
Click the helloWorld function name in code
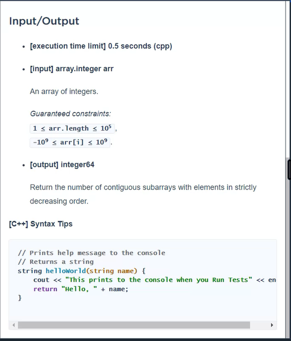click(x=66, y=271)
